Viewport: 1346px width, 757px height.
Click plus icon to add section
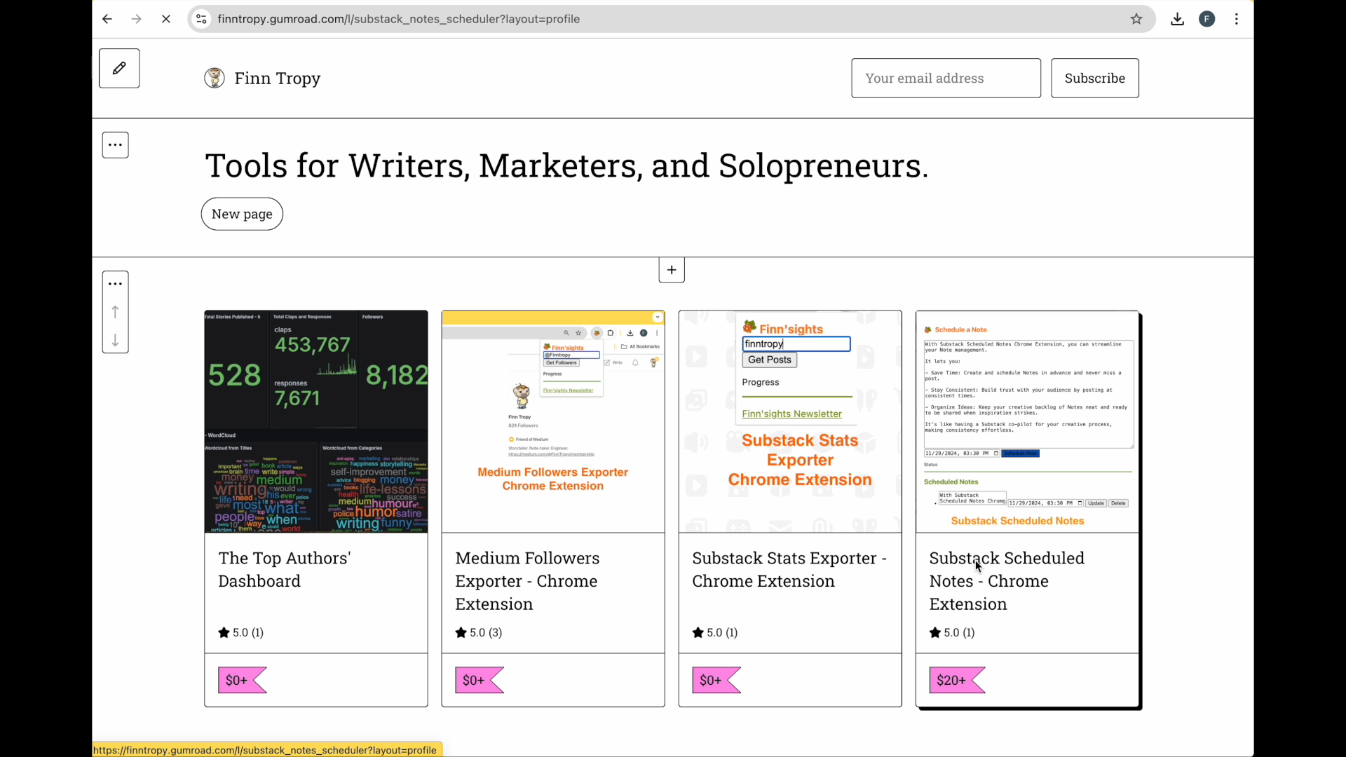point(672,270)
